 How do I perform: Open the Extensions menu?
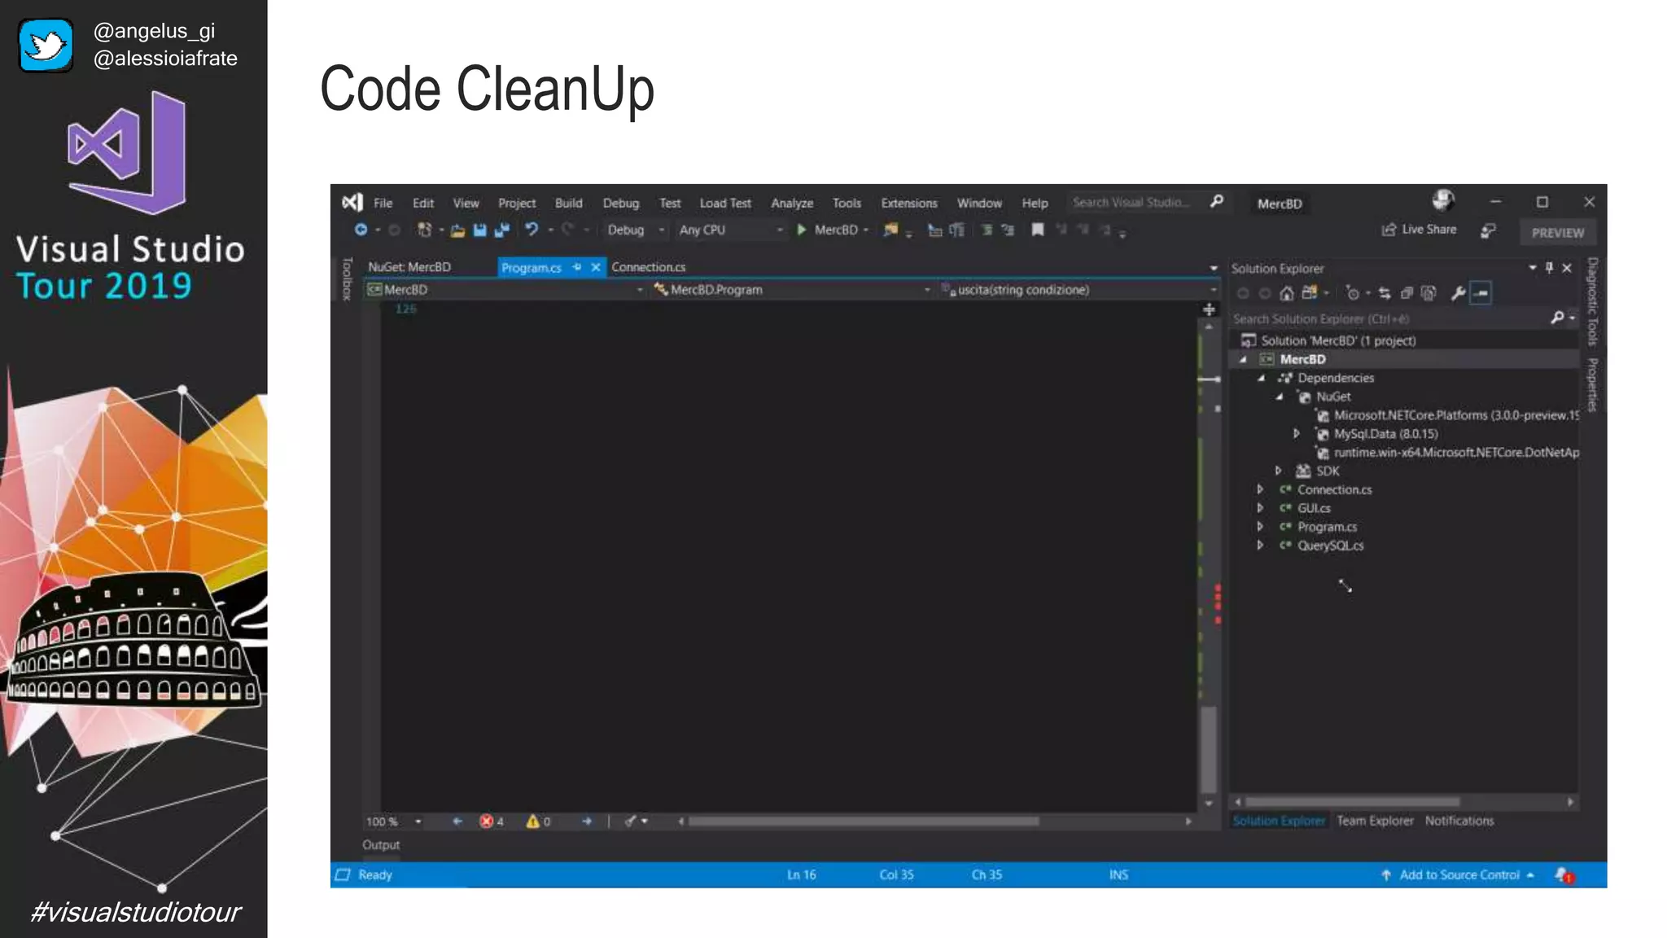[x=909, y=204]
